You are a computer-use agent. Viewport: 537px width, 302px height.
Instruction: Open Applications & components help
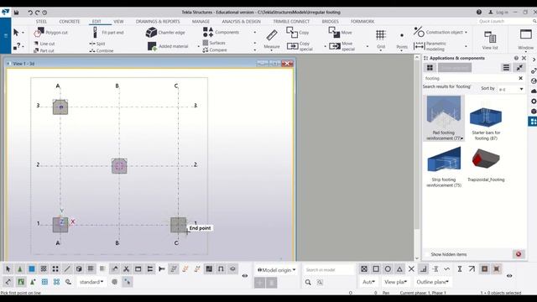click(516, 58)
